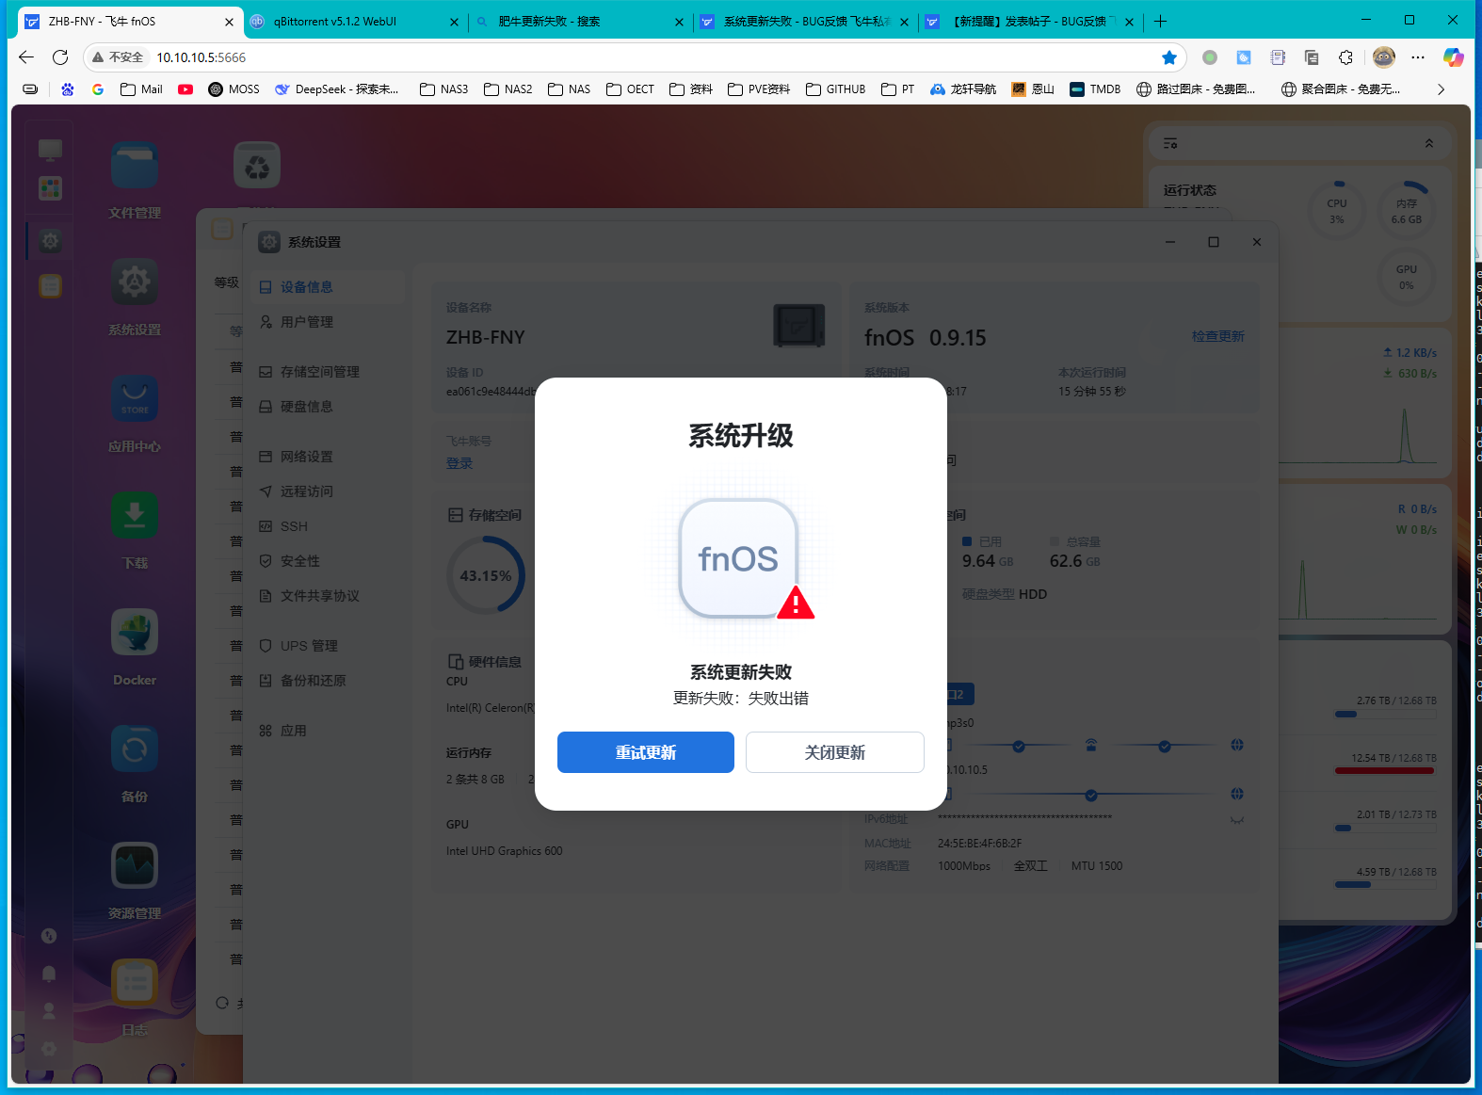Select 安全性 in settings sidebar
Viewport: 1482px width, 1095px height.
pos(328,561)
